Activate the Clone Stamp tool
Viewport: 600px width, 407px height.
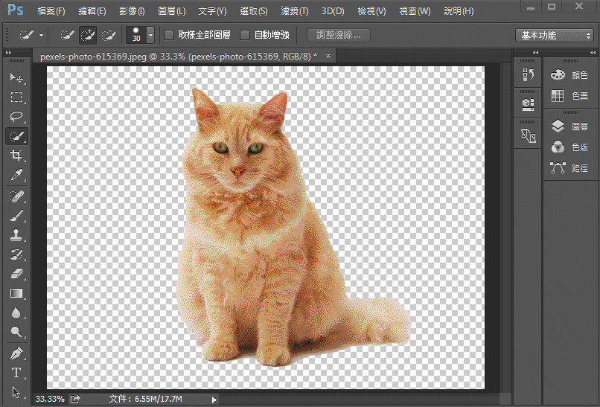(16, 235)
